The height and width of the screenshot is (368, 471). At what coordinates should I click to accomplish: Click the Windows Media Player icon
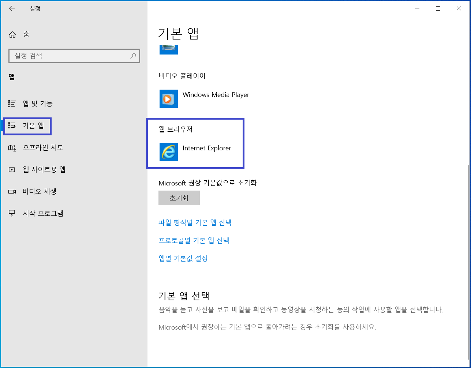coord(169,99)
